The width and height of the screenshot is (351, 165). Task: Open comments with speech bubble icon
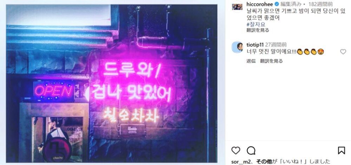(251, 151)
